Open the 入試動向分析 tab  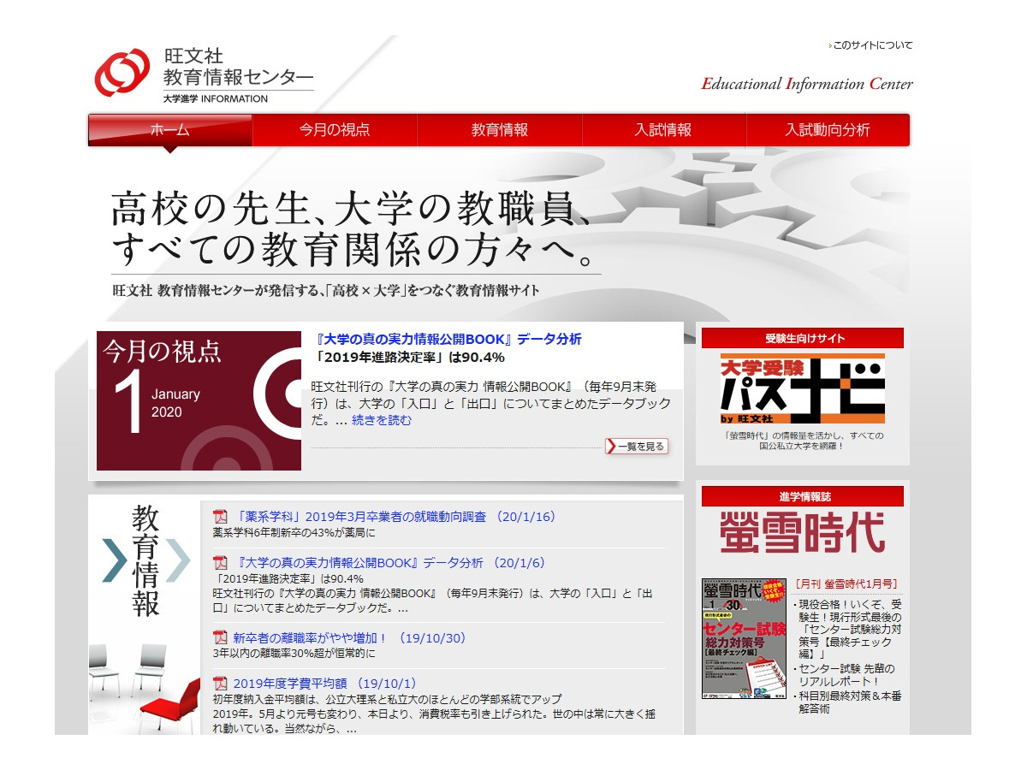828,130
